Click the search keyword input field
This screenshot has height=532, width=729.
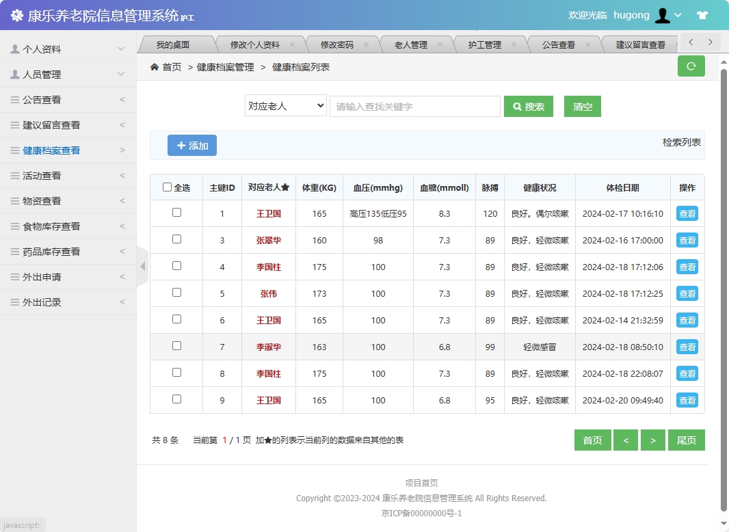(x=414, y=106)
